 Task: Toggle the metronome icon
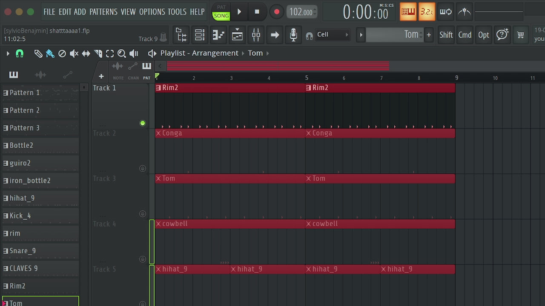point(465,12)
